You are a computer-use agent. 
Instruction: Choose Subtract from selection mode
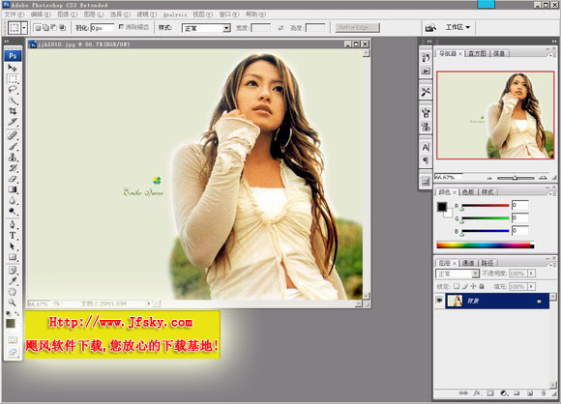click(x=54, y=27)
